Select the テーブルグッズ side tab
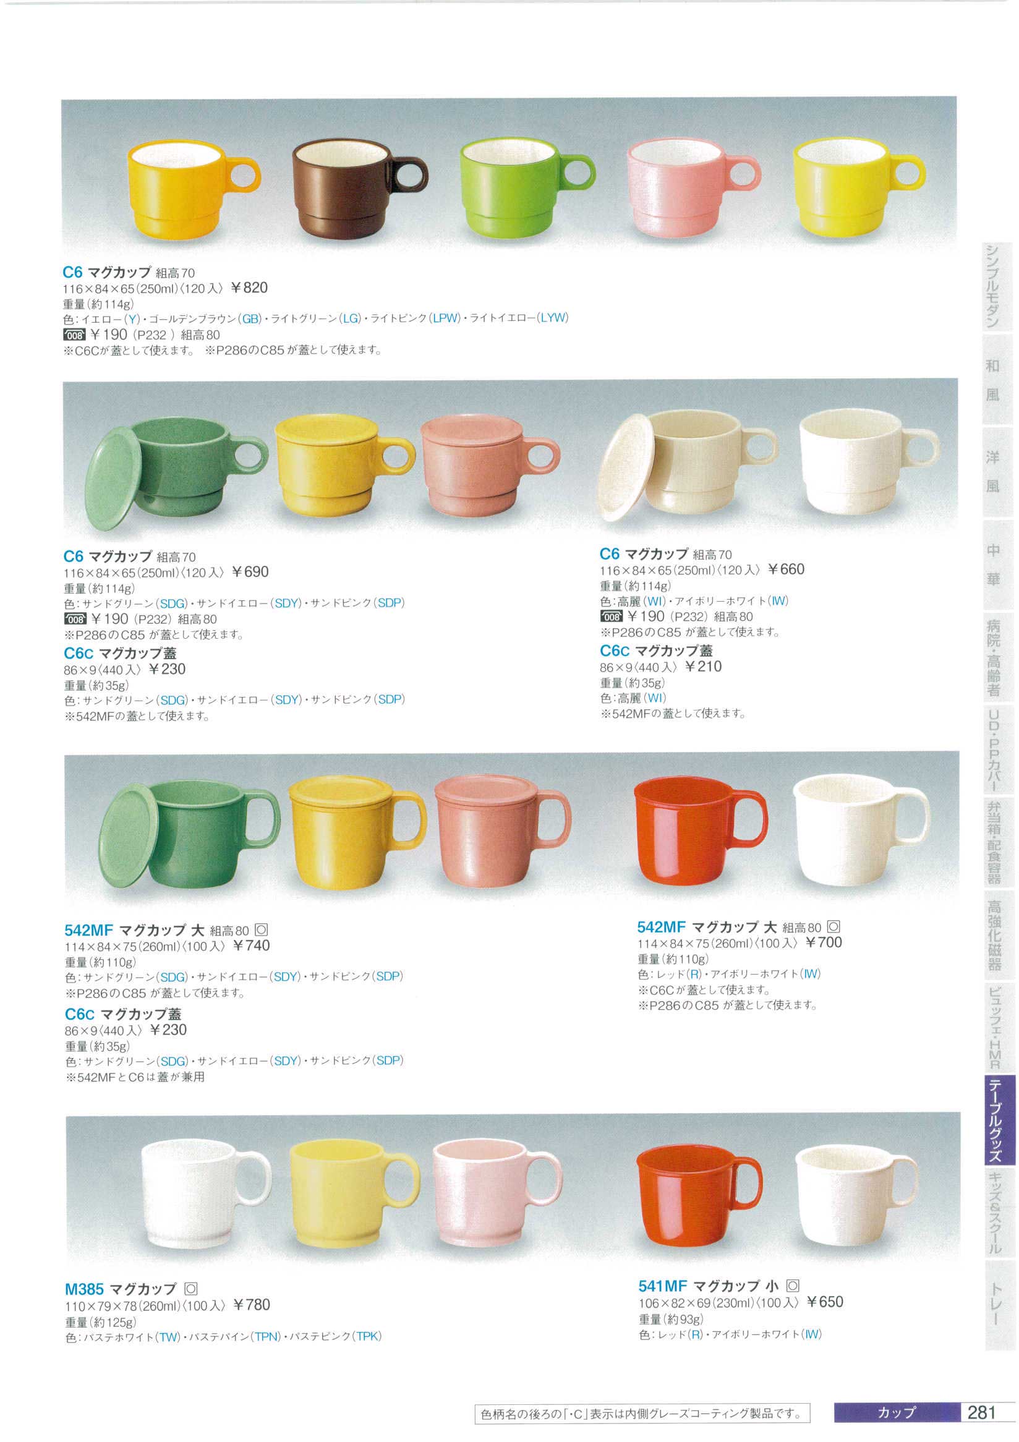 [1000, 1122]
